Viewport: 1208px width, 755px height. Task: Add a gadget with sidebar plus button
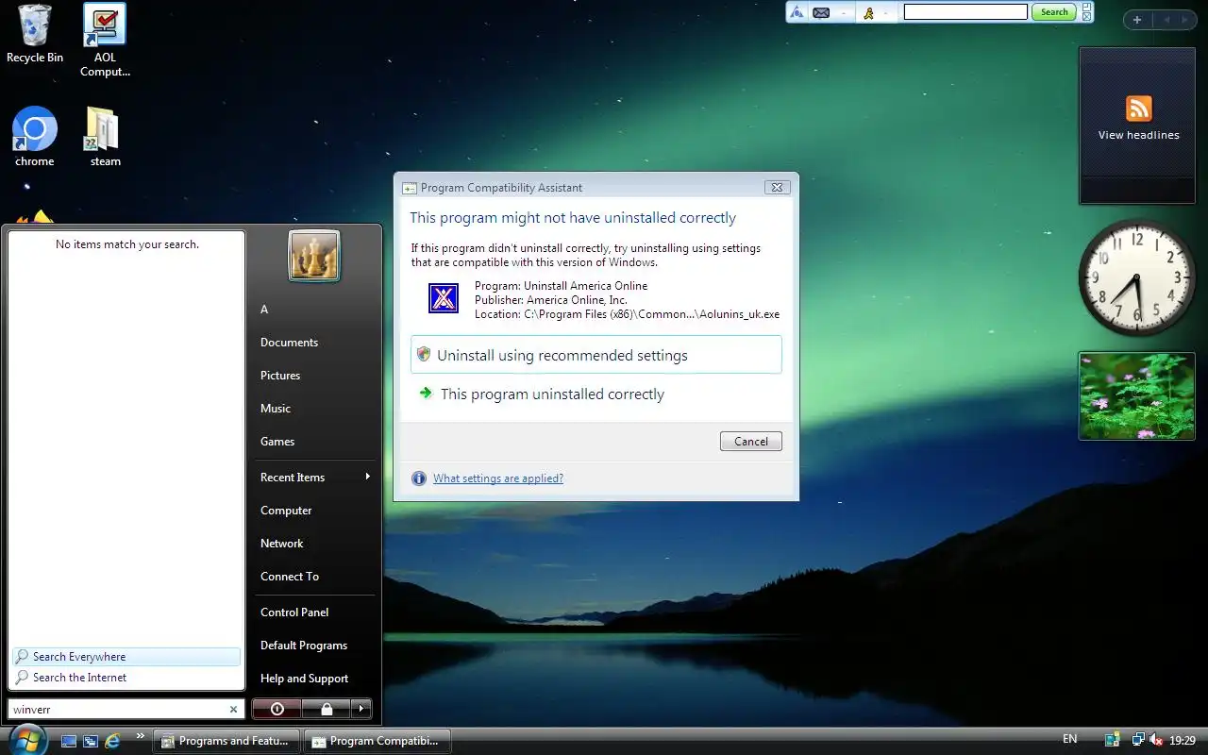(x=1137, y=20)
